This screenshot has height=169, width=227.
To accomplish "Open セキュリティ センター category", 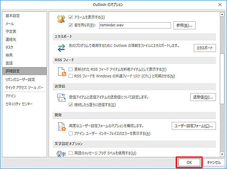I will tap(25, 104).
